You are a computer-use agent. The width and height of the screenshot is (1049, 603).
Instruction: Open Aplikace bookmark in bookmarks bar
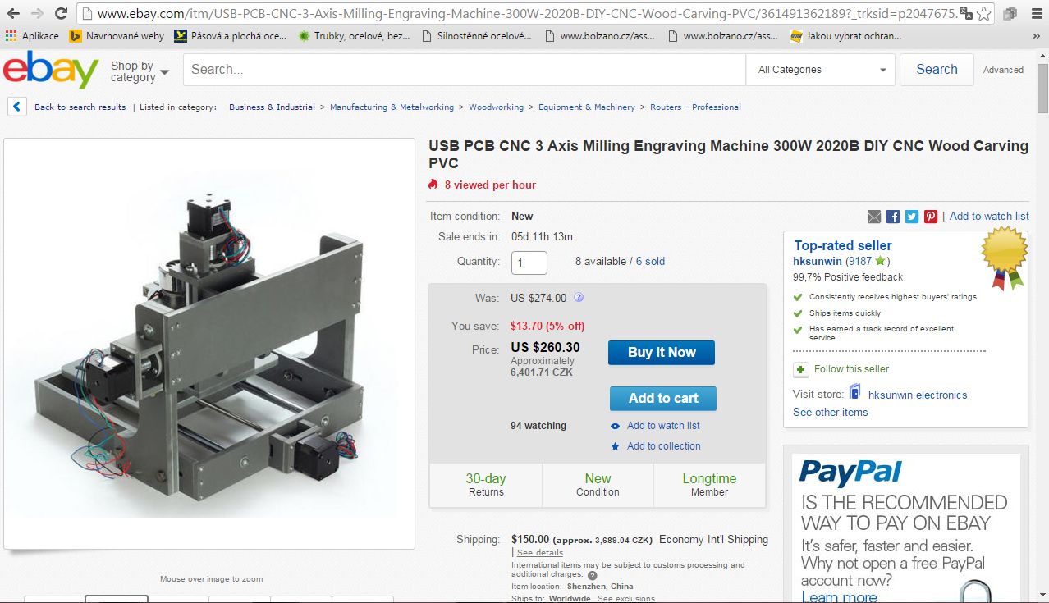coord(32,36)
